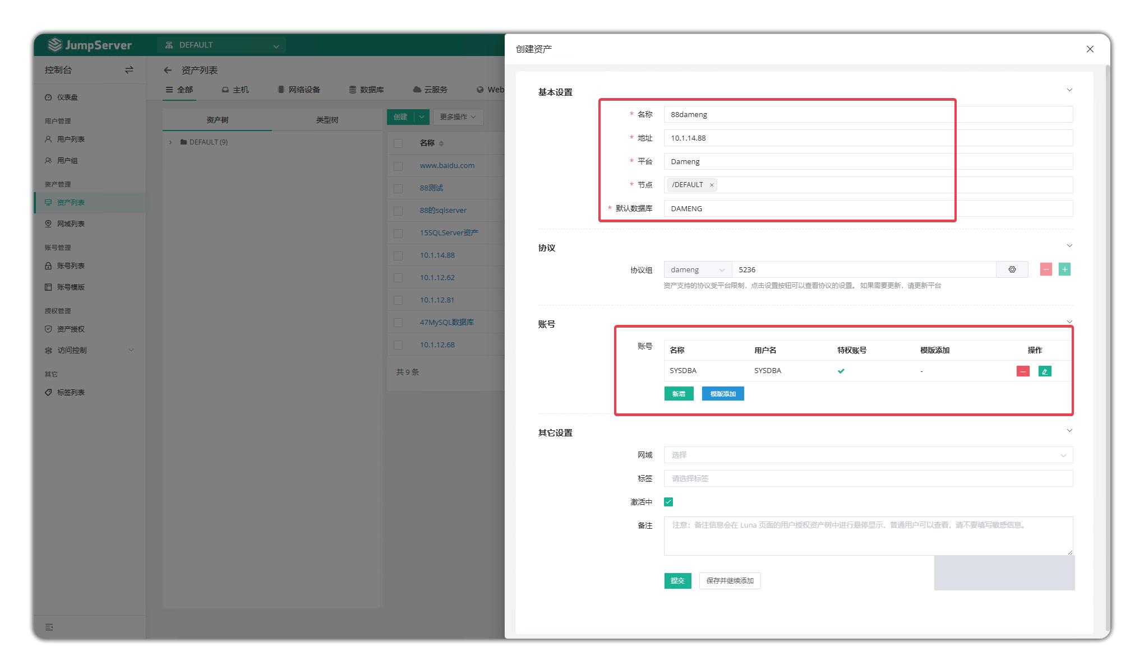Check the box for the www.baidu.com row
1144x661 pixels.
click(x=398, y=166)
